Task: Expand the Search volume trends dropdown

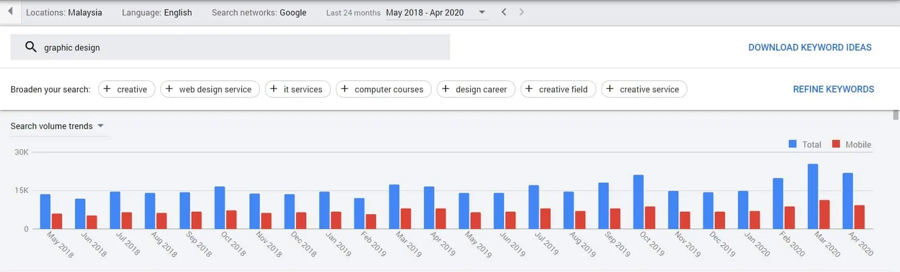Action: 57,126
